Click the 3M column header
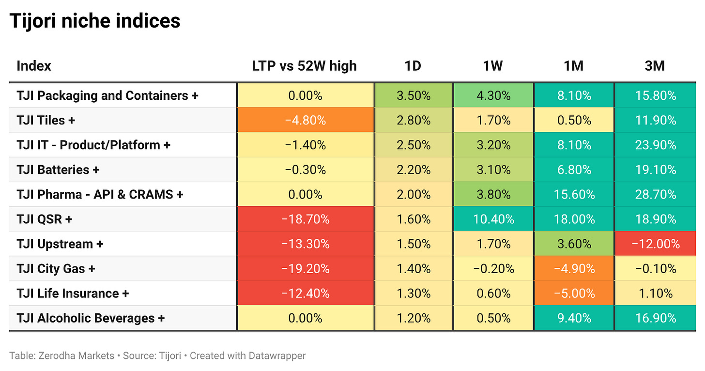 (655, 65)
